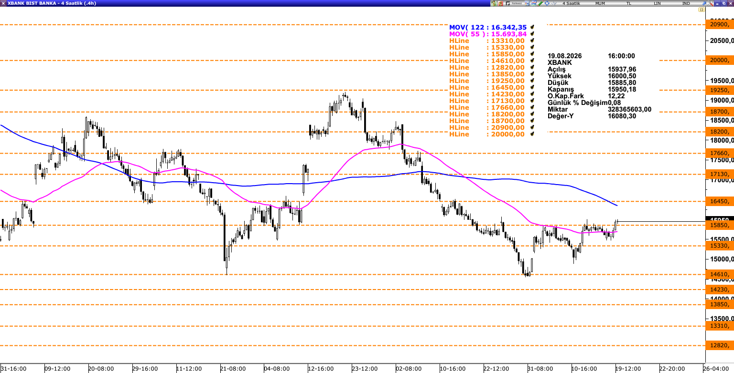Click the chart template icon with red line
Screen dimensions: 734x373
pyautogui.click(x=534, y=3)
